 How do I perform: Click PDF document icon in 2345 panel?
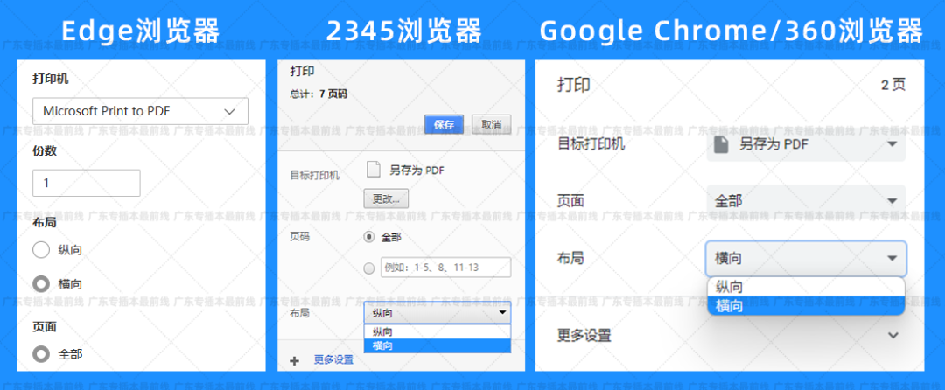point(373,171)
